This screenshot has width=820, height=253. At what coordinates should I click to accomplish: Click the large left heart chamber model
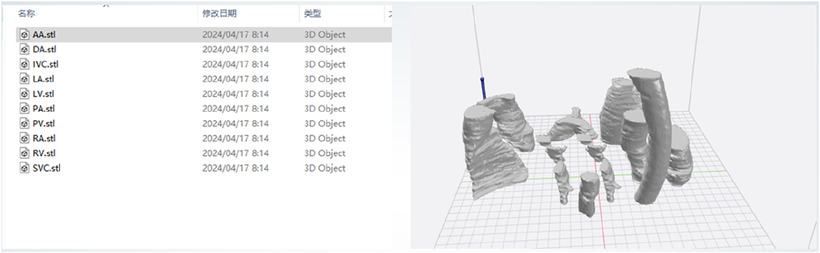(491, 148)
